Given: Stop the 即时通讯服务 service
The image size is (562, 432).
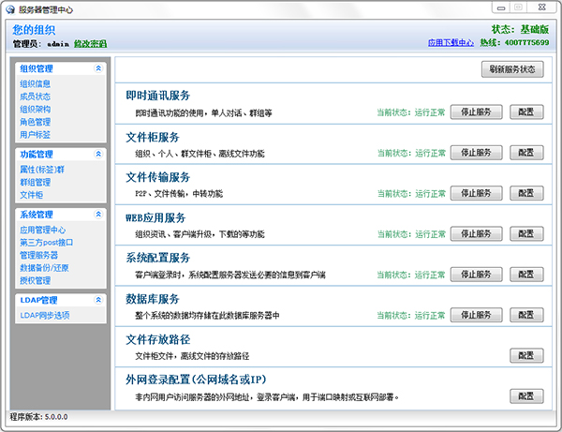Looking at the screenshot, I should (477, 112).
